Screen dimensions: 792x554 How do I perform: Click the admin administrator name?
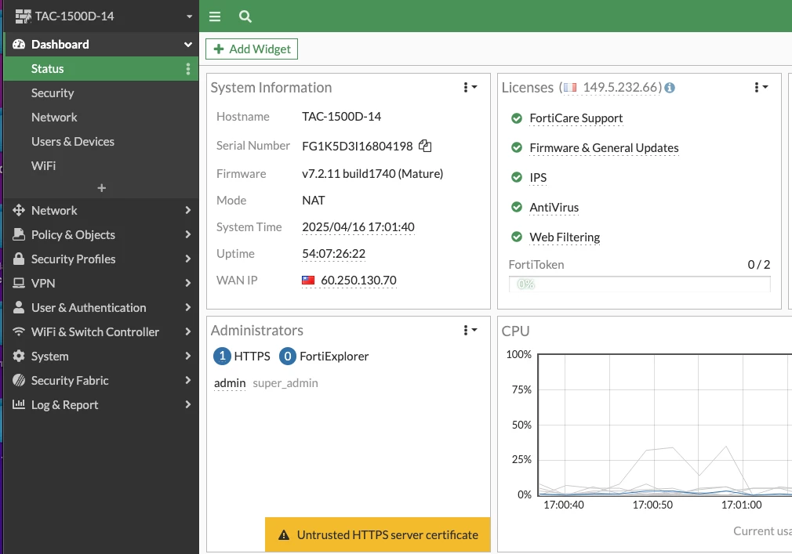(x=230, y=383)
